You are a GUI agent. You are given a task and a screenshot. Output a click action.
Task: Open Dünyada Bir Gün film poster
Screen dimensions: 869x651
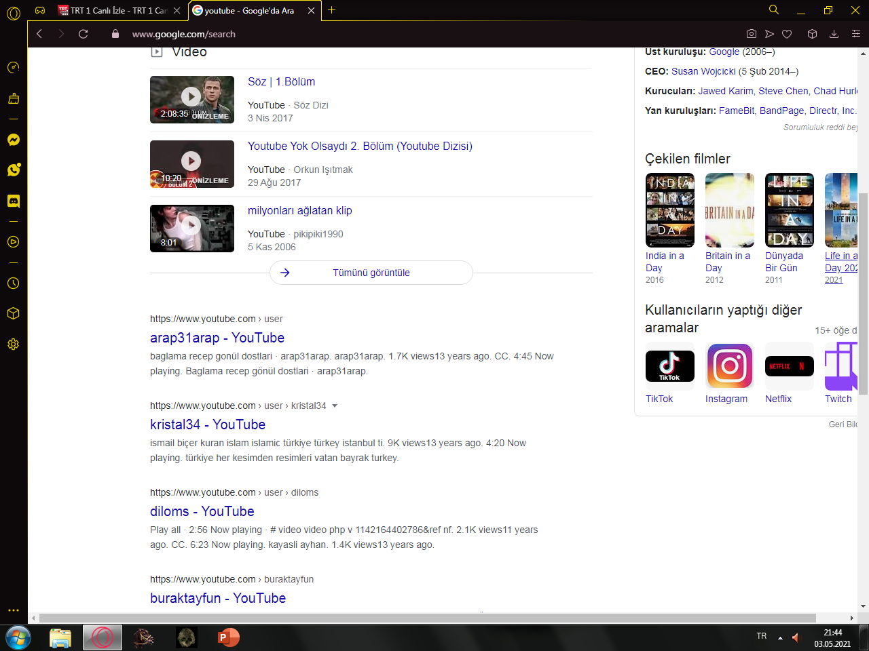point(790,210)
